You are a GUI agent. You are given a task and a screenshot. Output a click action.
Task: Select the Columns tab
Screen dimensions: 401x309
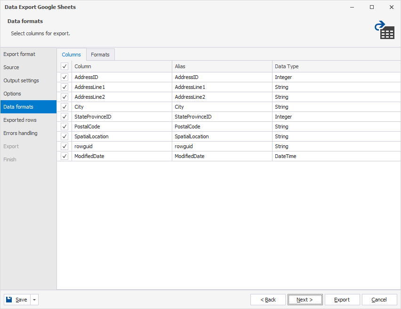(x=72, y=55)
